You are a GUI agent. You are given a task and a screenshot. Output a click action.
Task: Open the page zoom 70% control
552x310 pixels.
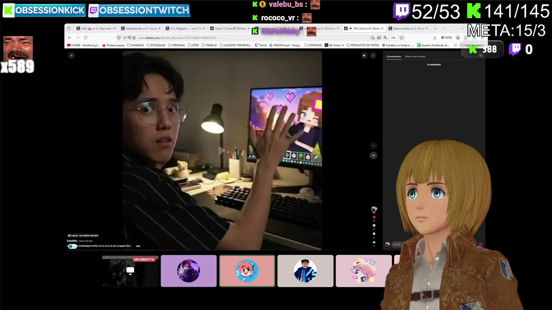point(393,37)
